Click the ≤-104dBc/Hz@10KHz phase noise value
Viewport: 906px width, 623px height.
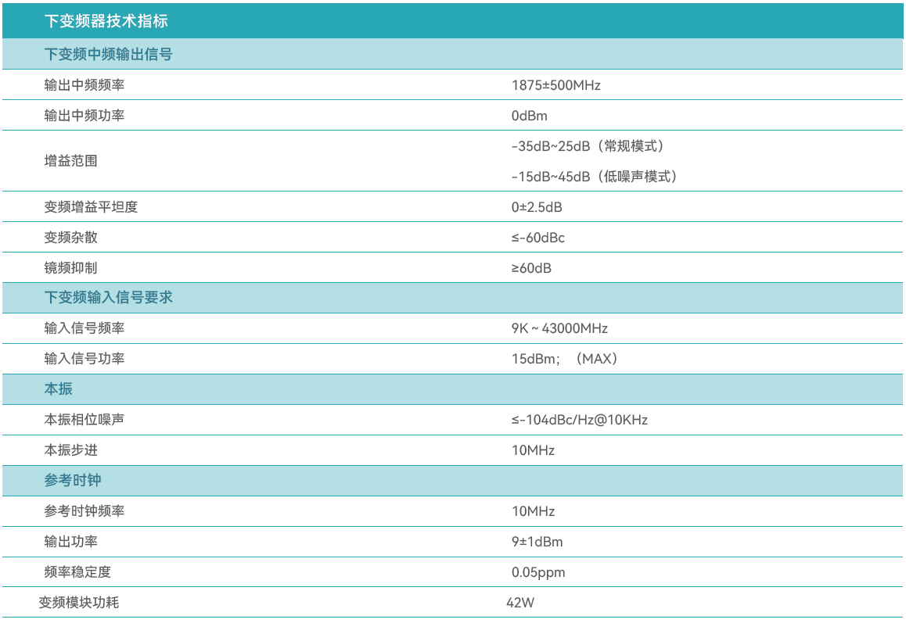pyautogui.click(x=580, y=420)
